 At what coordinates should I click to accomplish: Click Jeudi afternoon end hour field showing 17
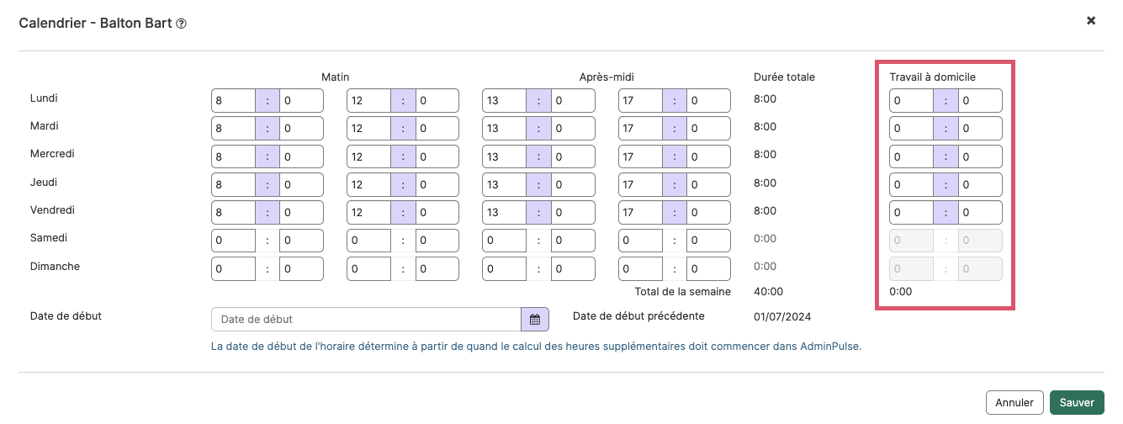coord(640,184)
